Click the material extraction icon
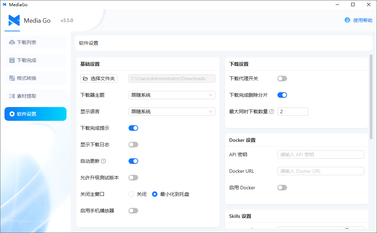The image size is (377, 233). (12, 96)
